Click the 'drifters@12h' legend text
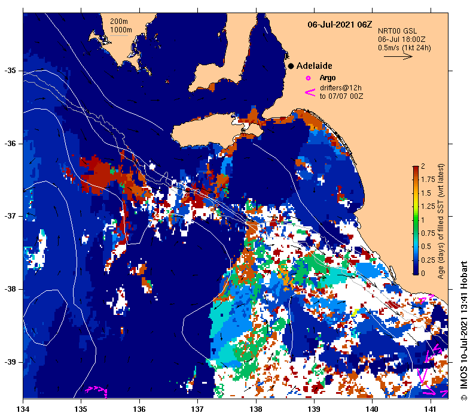473x419 pixels. pos(341,88)
